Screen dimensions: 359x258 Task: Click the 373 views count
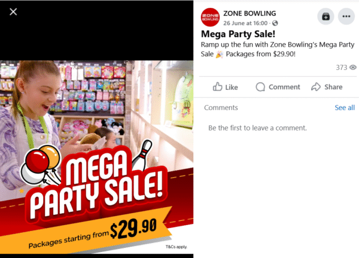(x=342, y=68)
